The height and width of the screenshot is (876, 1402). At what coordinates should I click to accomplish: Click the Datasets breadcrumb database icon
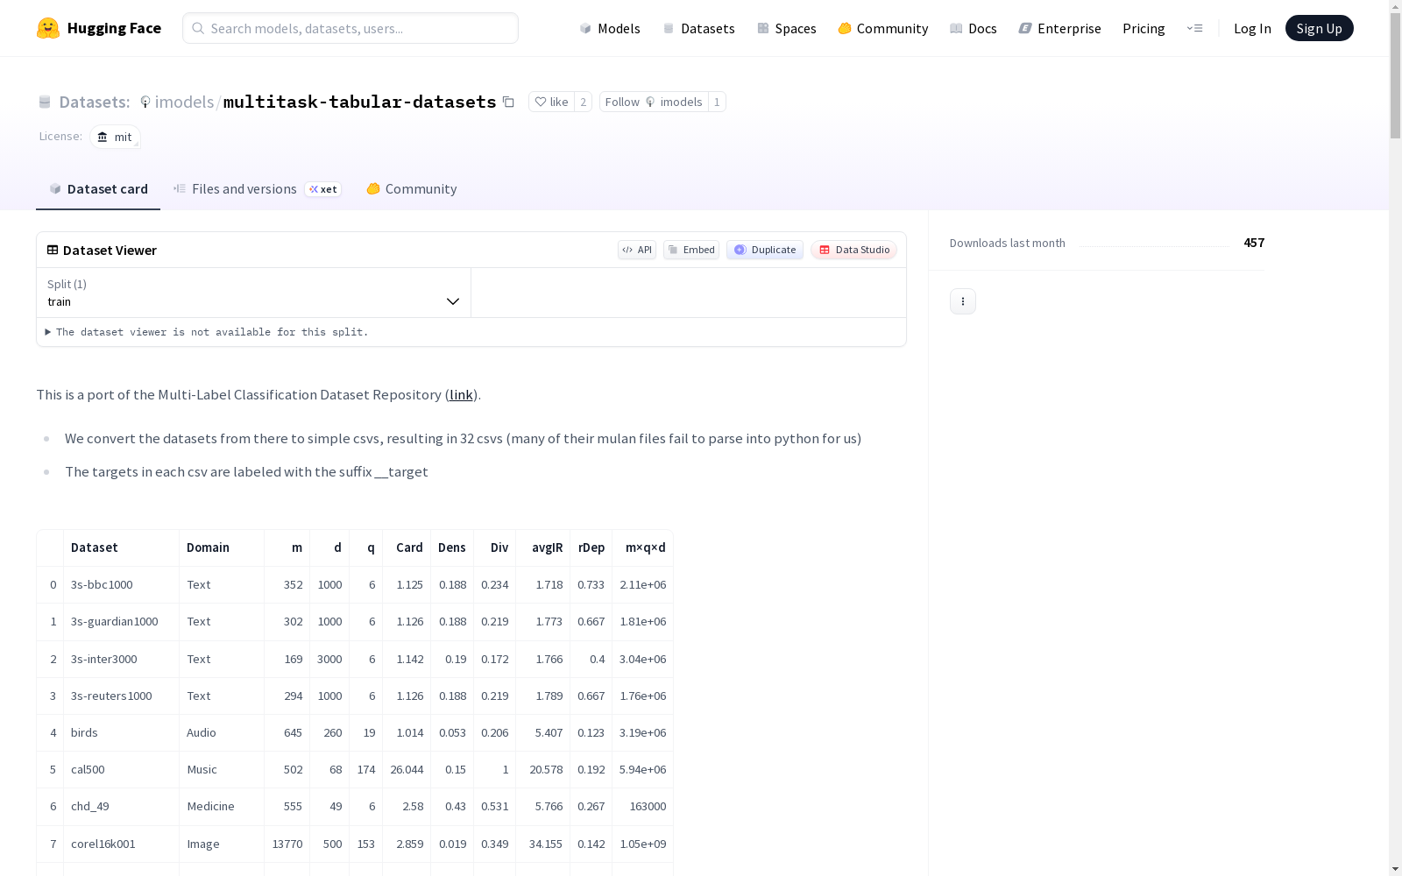[x=45, y=102]
